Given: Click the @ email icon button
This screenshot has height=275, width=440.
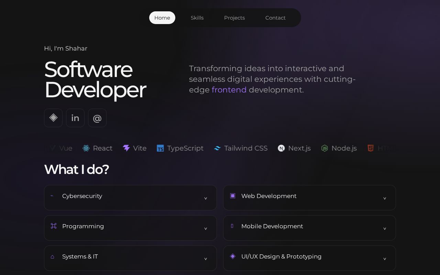Looking at the screenshot, I should (97, 118).
